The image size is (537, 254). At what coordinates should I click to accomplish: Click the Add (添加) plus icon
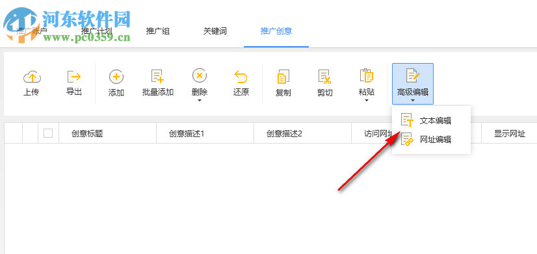pos(116,77)
